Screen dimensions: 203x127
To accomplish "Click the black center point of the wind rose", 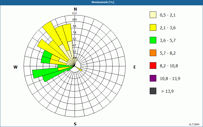I will click(x=74, y=66).
